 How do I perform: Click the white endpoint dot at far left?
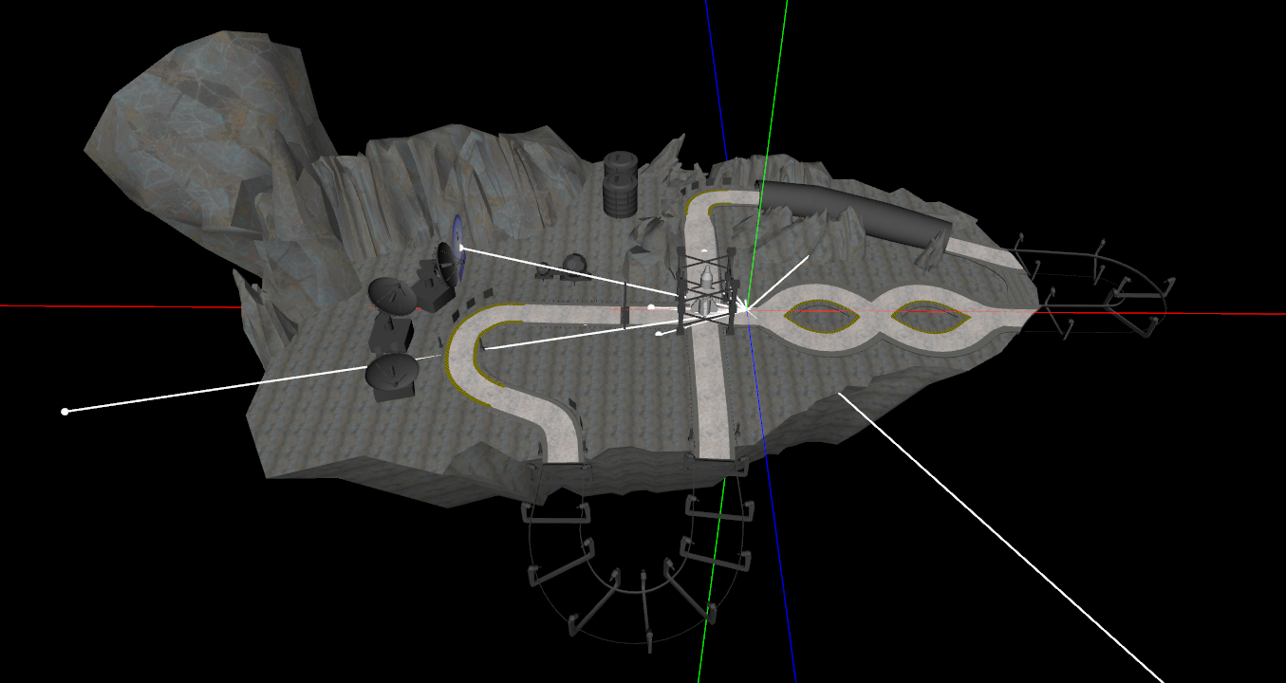pos(64,411)
